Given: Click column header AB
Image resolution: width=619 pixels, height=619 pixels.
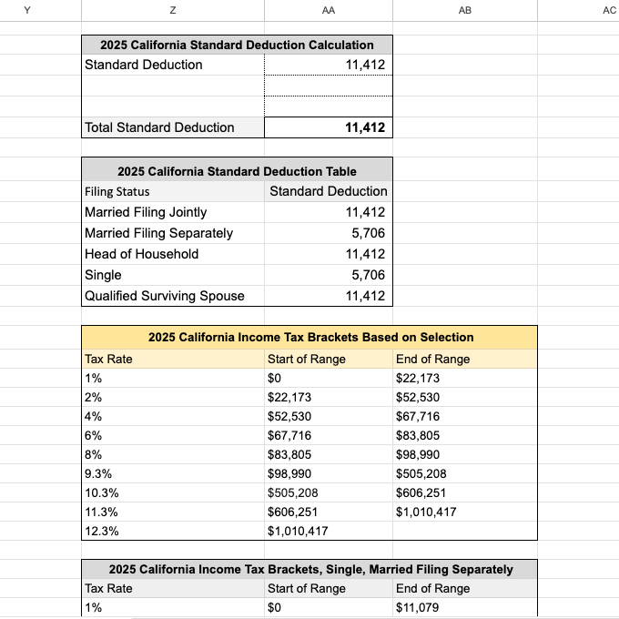Looking at the screenshot, I should click(x=464, y=10).
